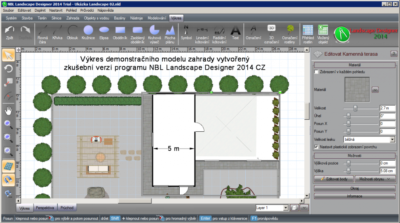Expand the Okraj section
400x223 pixels.
tap(355, 188)
